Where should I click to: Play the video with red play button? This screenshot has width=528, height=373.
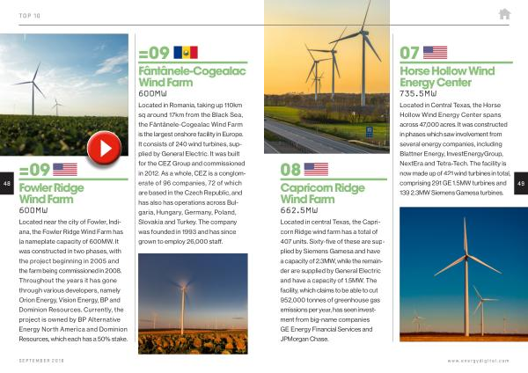[x=105, y=148]
